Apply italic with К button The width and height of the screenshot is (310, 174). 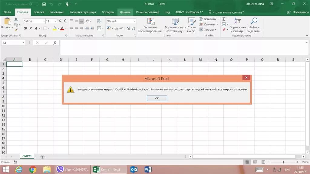31,28
